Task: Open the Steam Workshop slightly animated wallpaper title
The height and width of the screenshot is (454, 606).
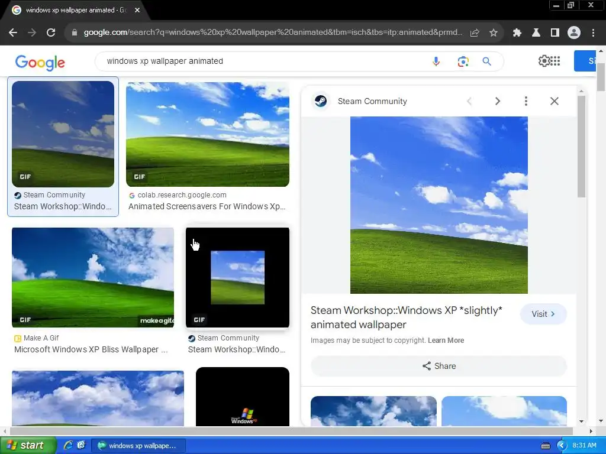Action: tap(406, 317)
